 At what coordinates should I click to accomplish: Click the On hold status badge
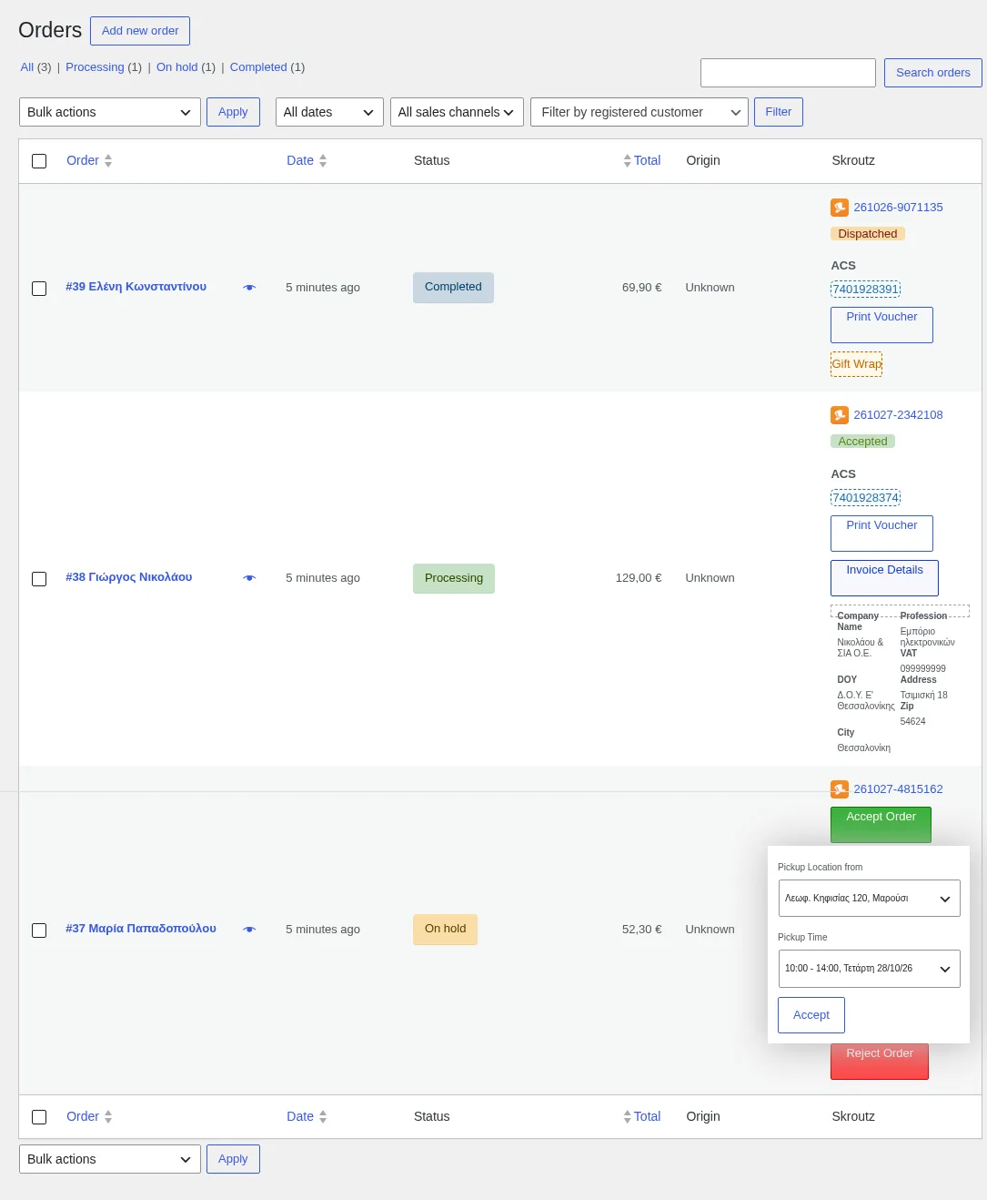pos(445,930)
